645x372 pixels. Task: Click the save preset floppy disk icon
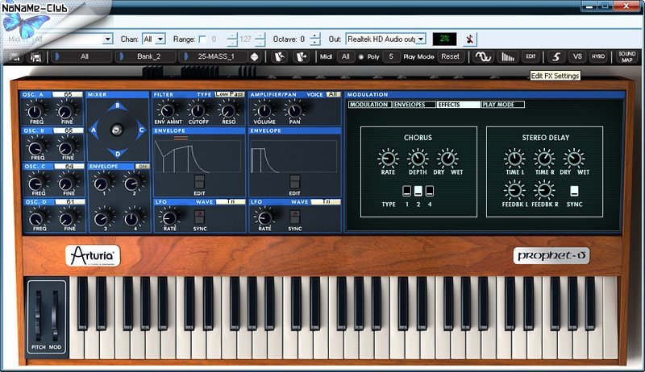(36, 57)
